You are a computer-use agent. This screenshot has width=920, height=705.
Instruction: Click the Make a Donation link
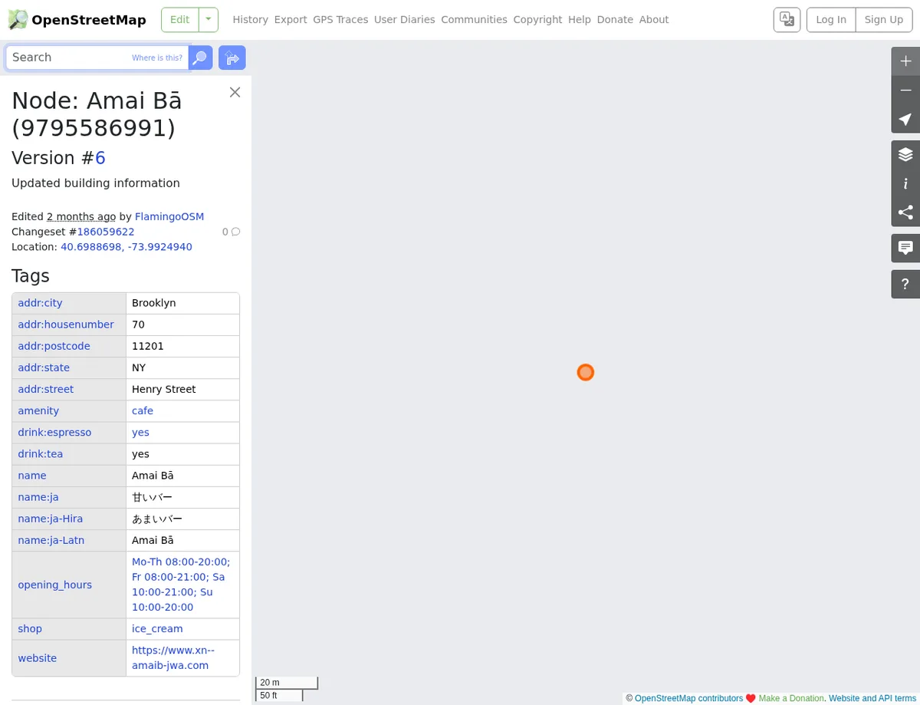point(791,698)
